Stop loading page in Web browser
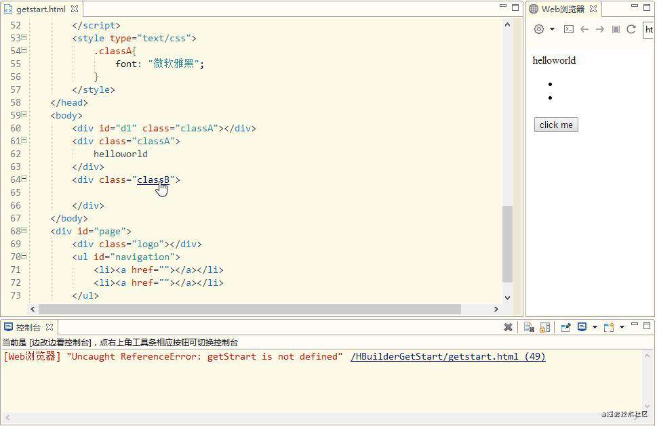 coord(616,29)
